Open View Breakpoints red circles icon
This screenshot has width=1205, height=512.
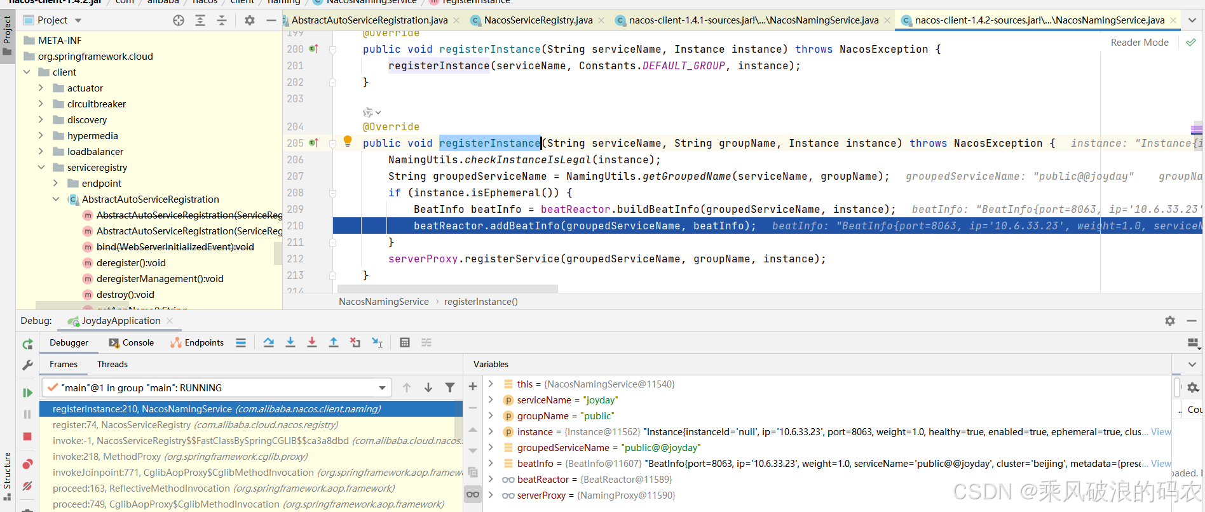pyautogui.click(x=27, y=464)
